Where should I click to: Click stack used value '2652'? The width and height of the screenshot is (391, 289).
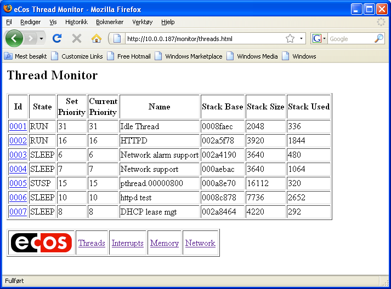pyautogui.click(x=297, y=198)
